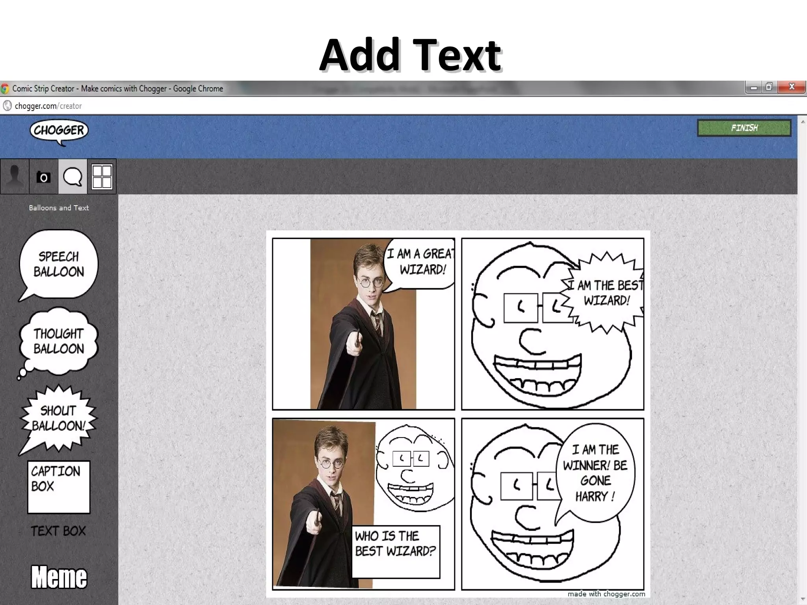The height and width of the screenshot is (605, 807).
Task: Open the characters silhouette tab
Action: click(x=15, y=176)
